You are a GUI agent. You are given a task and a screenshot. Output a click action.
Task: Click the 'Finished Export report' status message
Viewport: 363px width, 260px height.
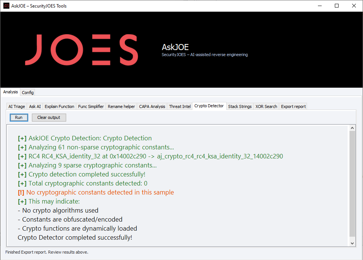coord(47,252)
